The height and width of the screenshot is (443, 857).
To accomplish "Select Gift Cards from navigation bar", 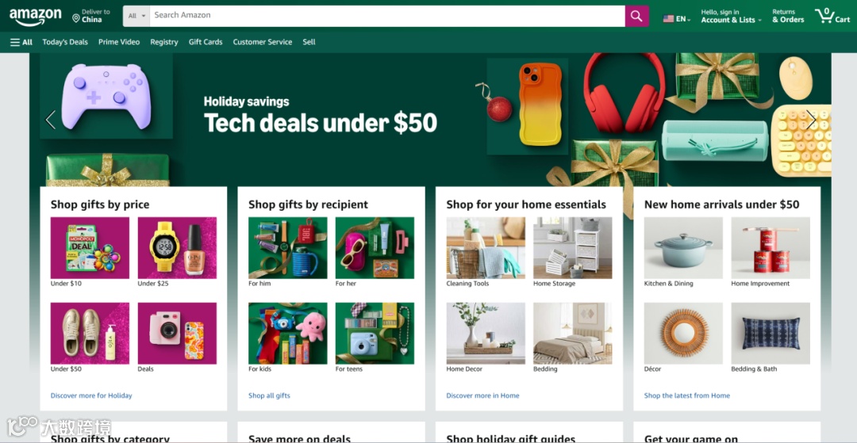I will (x=206, y=42).
